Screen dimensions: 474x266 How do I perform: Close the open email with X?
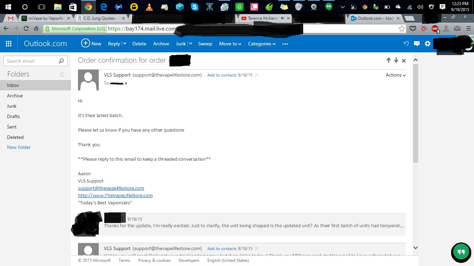pos(404,61)
